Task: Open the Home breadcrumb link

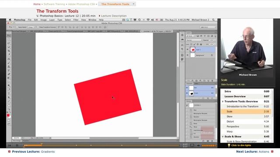Action: click(x=37, y=4)
